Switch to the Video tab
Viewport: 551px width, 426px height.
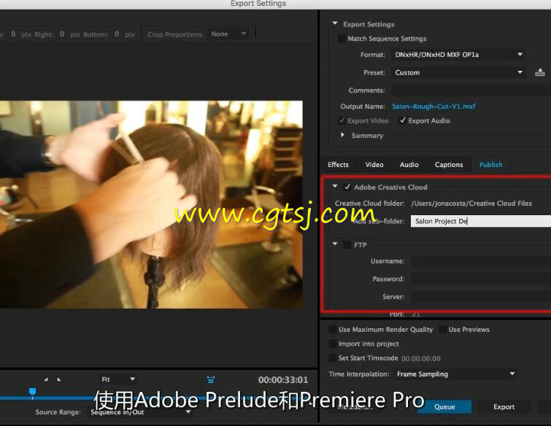pyautogui.click(x=374, y=164)
